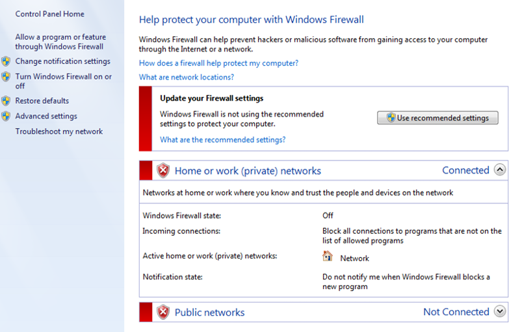520x332 pixels.
Task: Click the shield icon next to Turn Windows Firewall on or off
Action: (6, 77)
